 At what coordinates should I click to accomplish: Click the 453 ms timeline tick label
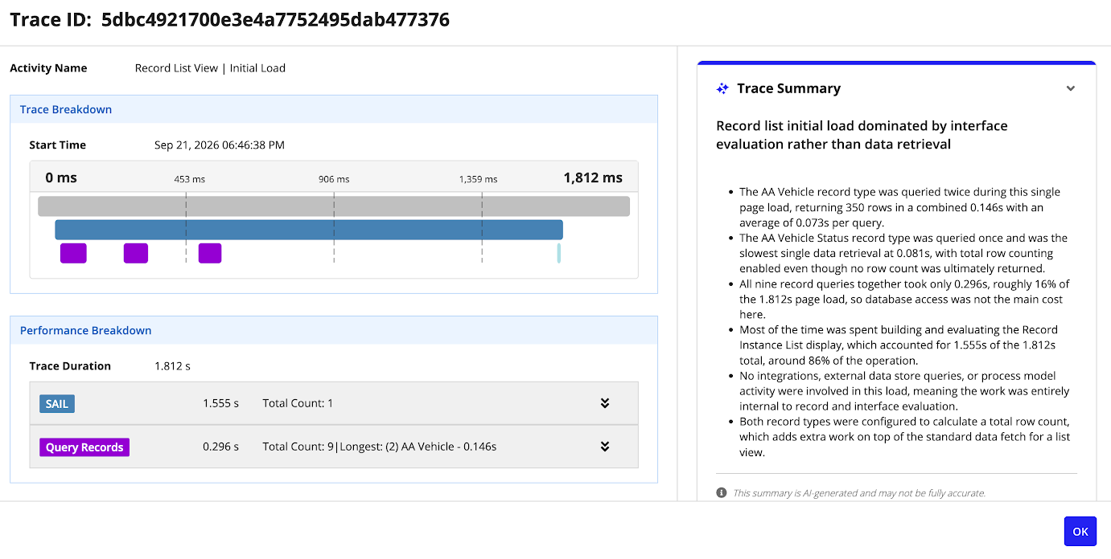tap(190, 179)
